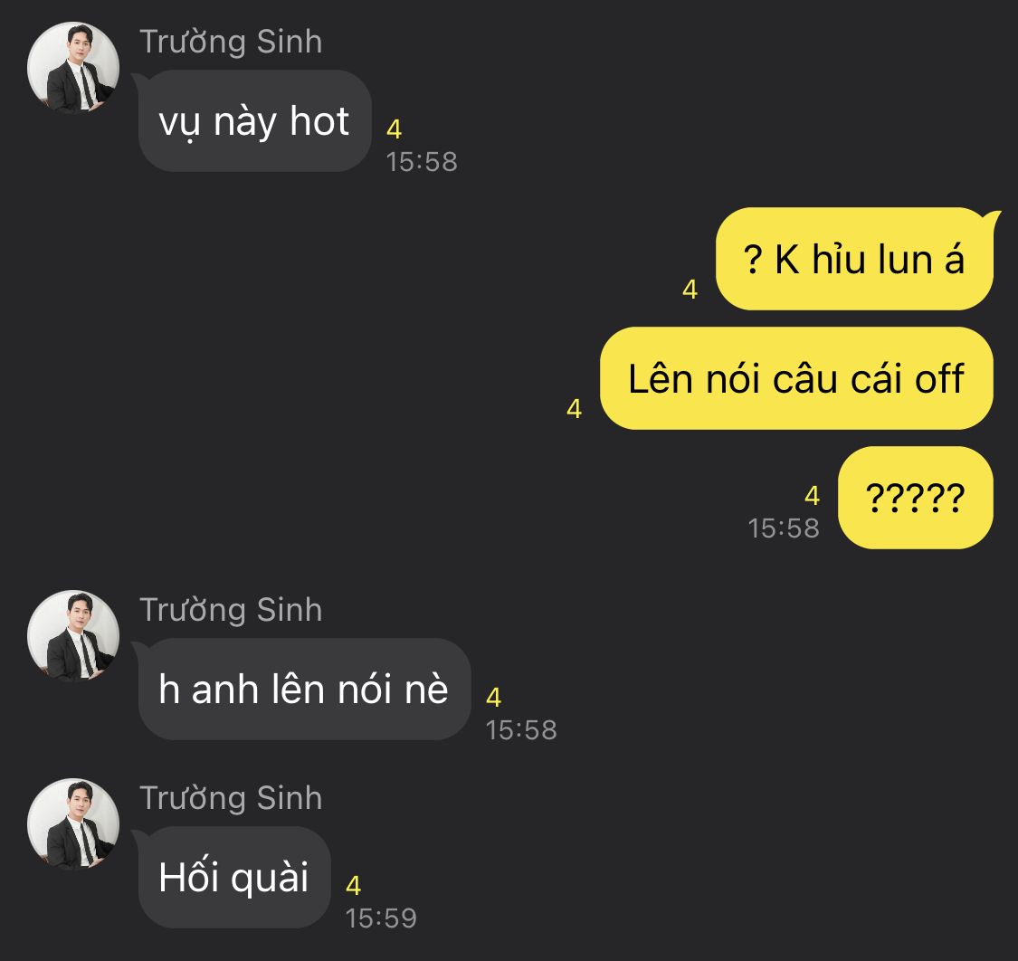Tap unread count 4 beside 'h anh lên nói nè'
Viewport: 1018px width, 961px height.
click(x=493, y=698)
